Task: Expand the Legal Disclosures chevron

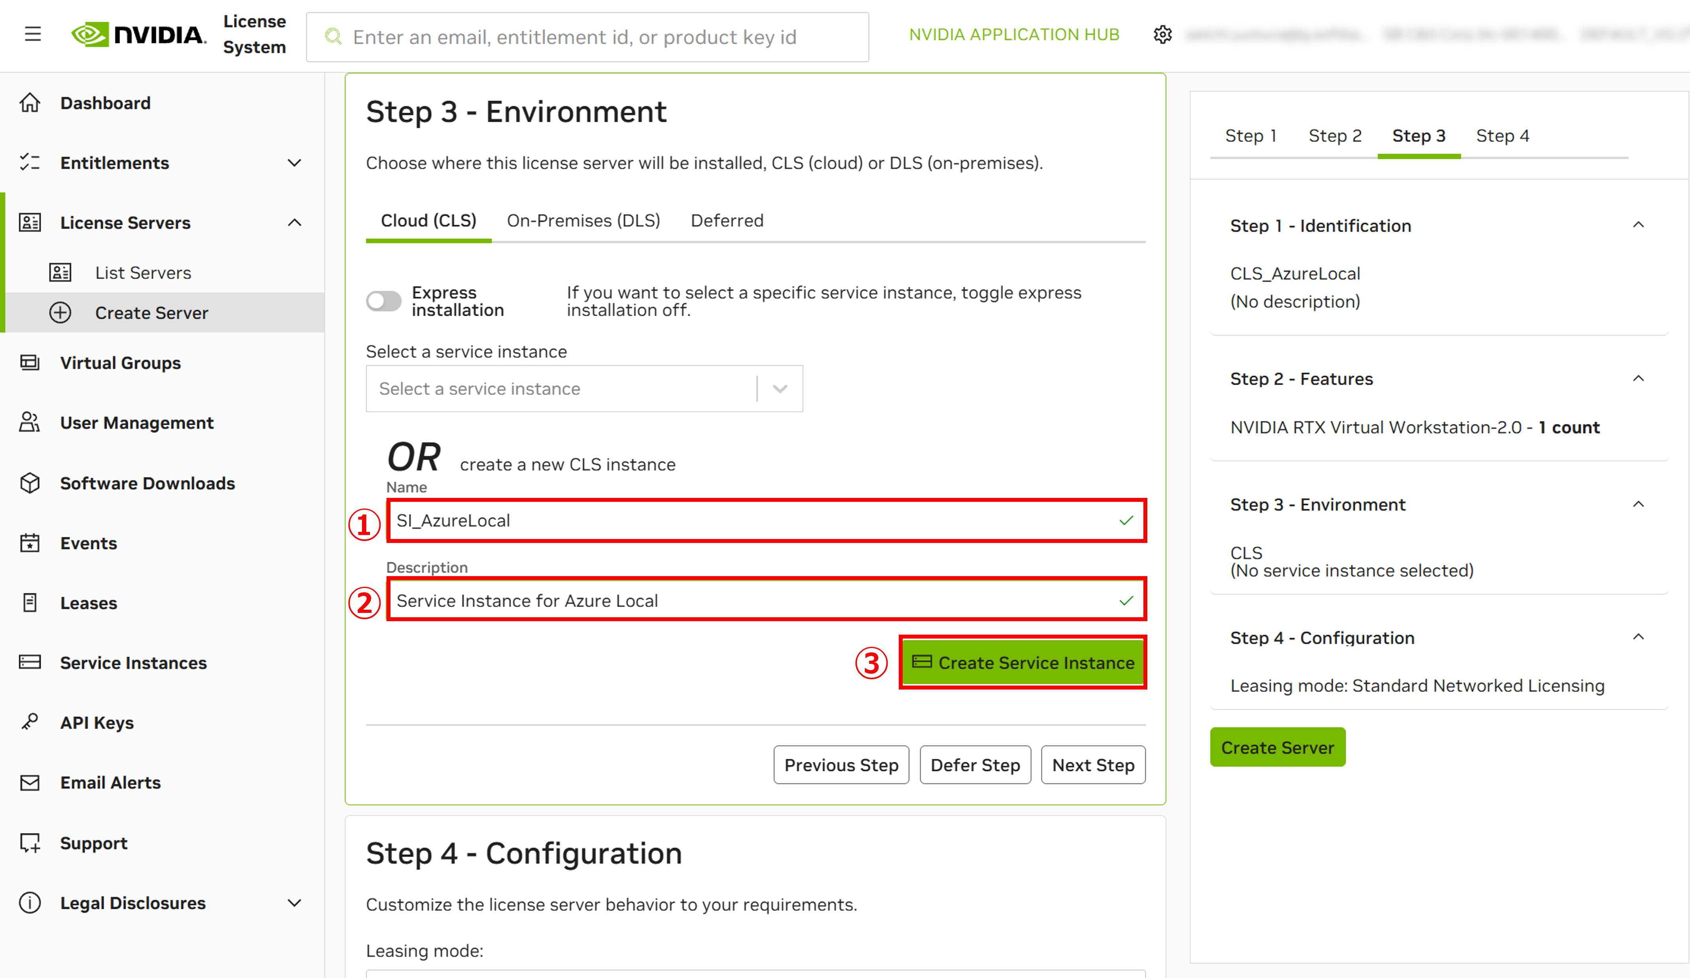Action: (294, 903)
